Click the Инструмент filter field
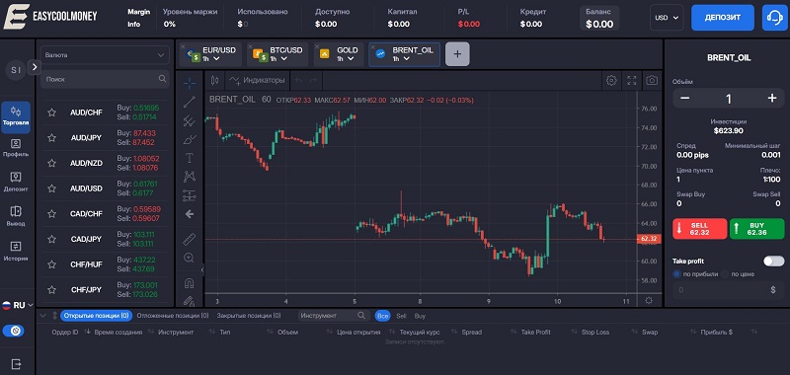Image resolution: width=790 pixels, height=375 pixels. tap(333, 316)
